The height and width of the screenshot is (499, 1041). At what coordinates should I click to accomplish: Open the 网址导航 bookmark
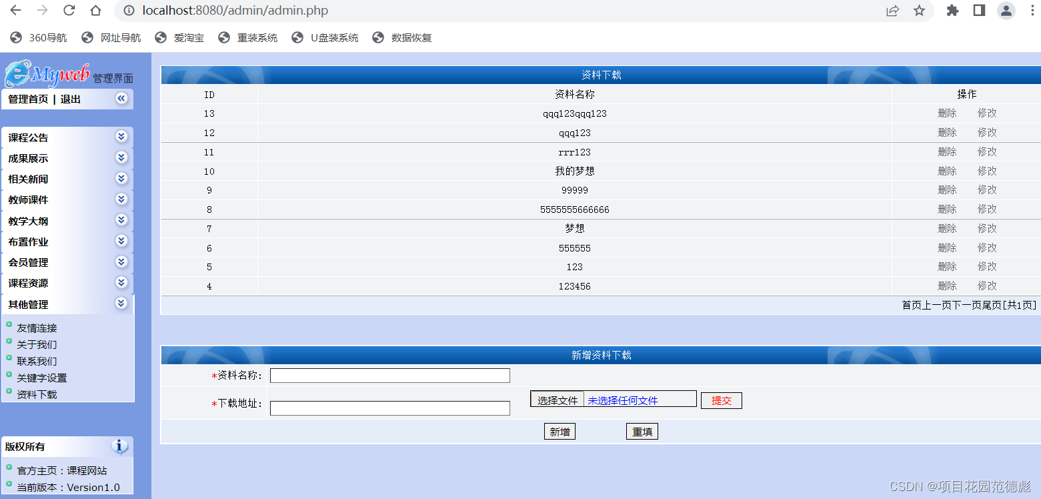(111, 38)
